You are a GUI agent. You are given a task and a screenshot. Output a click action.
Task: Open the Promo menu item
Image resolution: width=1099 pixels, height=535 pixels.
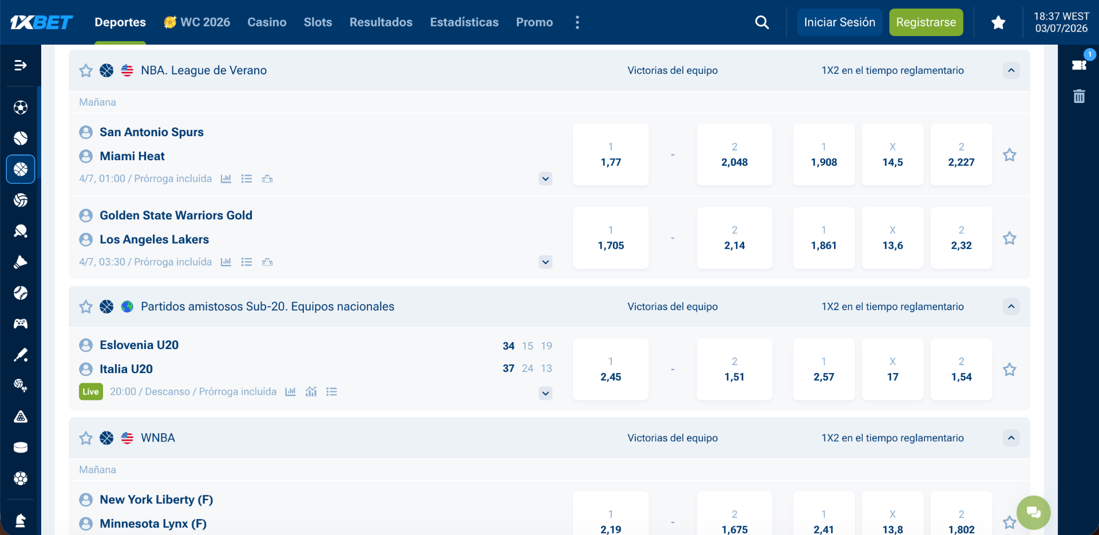534,22
